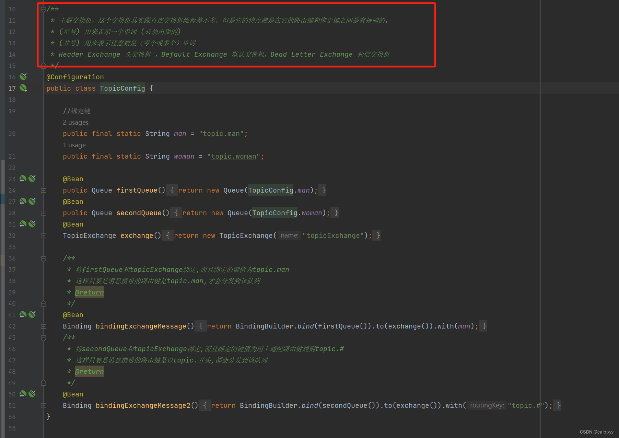Click the highlighted @return tag on line 39

click(x=90, y=292)
